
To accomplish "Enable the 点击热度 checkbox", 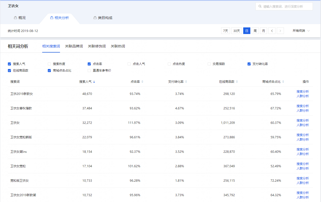I will coord(169,64).
